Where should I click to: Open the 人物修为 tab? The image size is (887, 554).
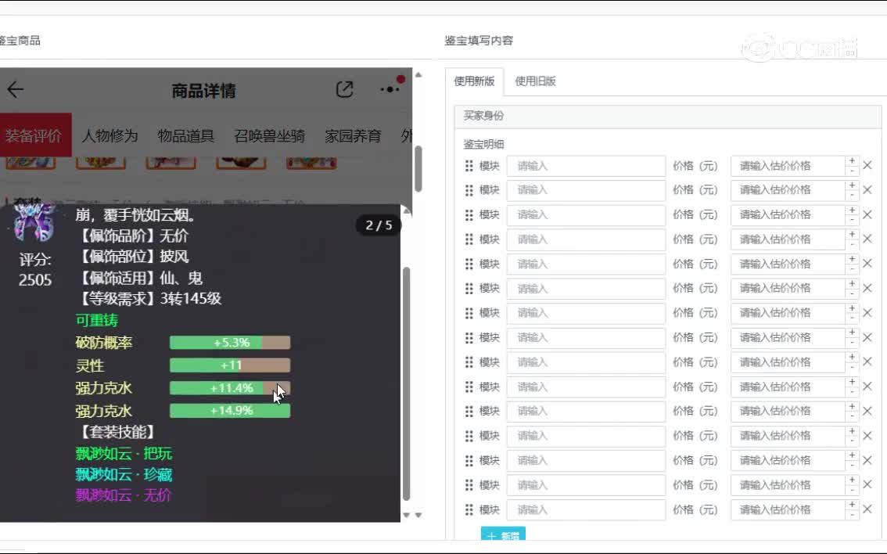pyautogui.click(x=110, y=135)
